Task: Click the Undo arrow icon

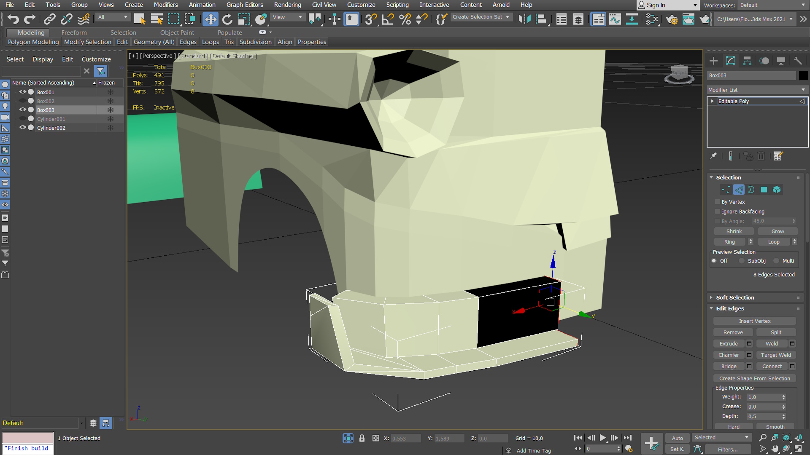Action: (13, 19)
